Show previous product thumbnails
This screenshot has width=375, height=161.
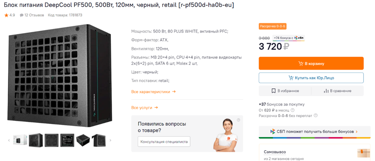click(9, 140)
